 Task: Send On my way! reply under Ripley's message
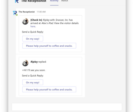click(33, 82)
